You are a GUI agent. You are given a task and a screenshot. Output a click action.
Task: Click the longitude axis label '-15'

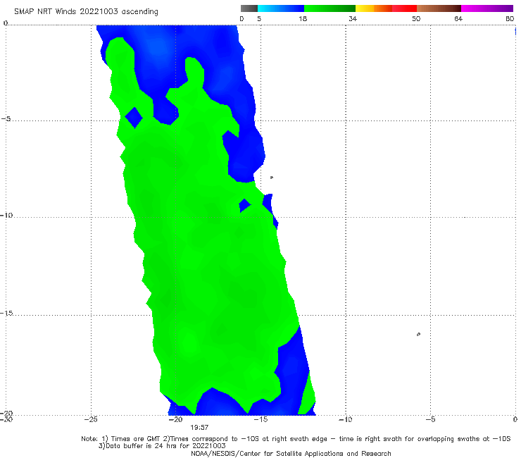260,419
